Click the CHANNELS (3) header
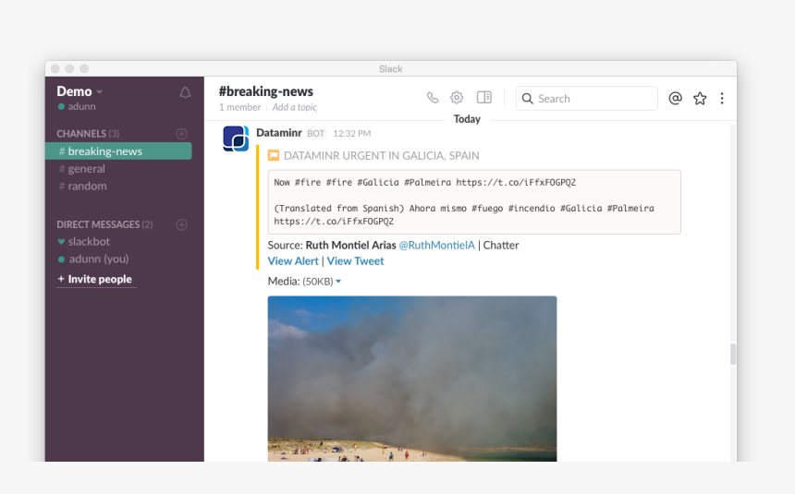This screenshot has height=494, width=795. [x=88, y=134]
